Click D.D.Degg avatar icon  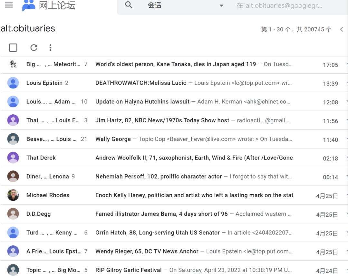click(x=13, y=214)
